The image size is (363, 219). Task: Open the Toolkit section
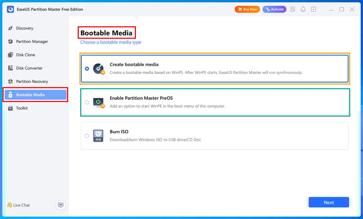[35, 108]
